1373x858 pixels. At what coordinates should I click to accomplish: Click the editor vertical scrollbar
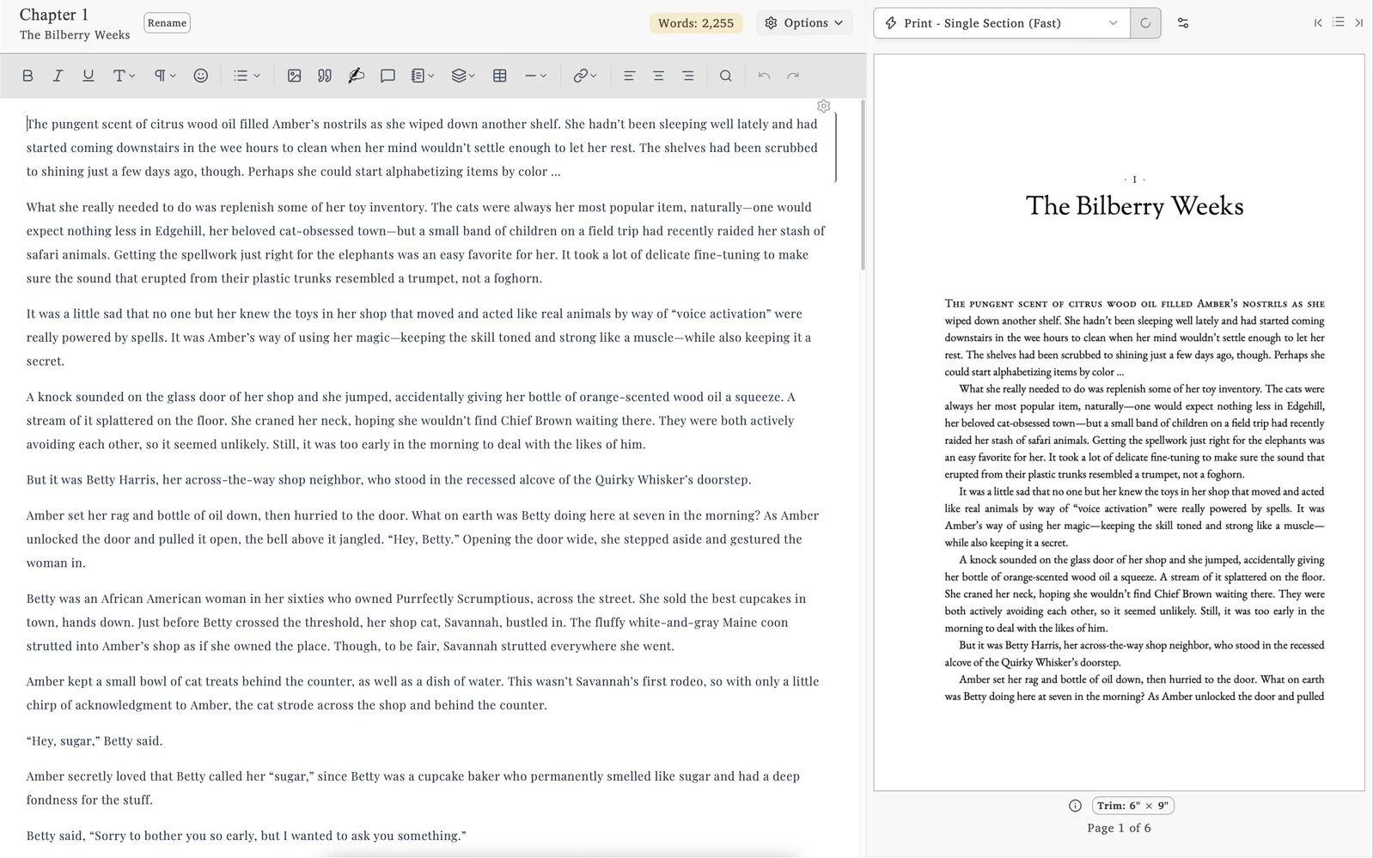click(863, 185)
